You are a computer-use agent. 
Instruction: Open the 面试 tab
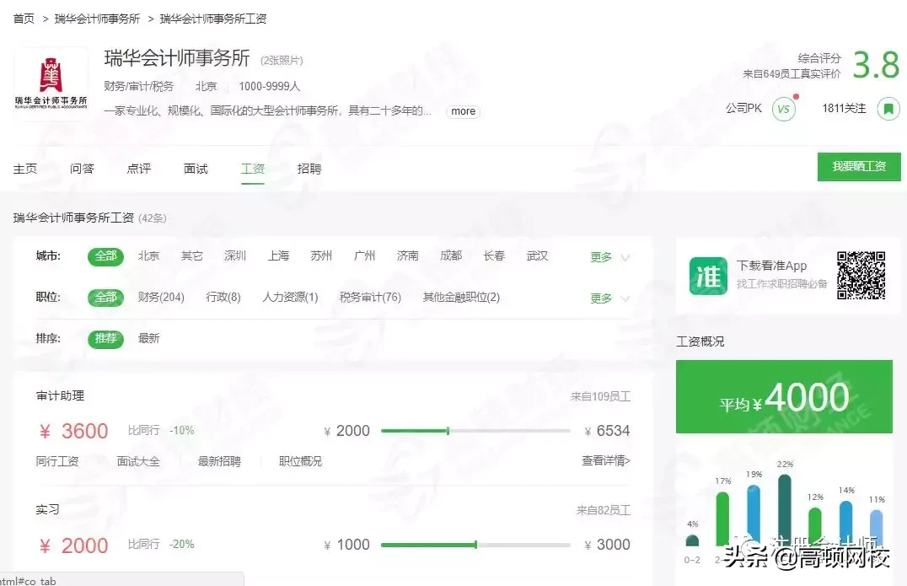click(196, 168)
